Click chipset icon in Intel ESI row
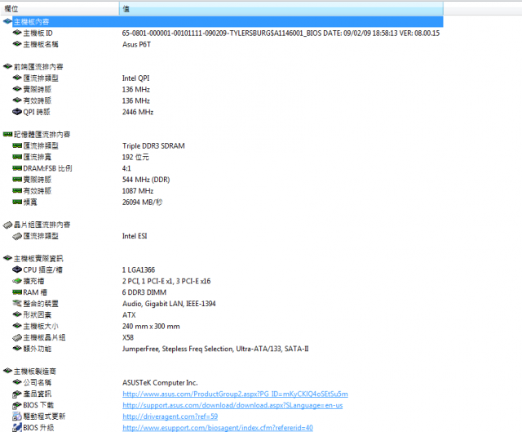The height and width of the screenshot is (432, 522). tap(17, 236)
